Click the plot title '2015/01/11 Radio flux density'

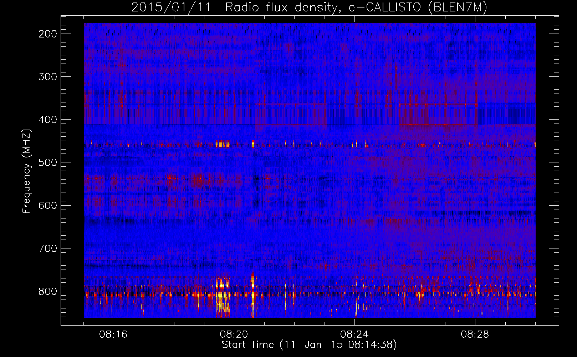pos(234,7)
